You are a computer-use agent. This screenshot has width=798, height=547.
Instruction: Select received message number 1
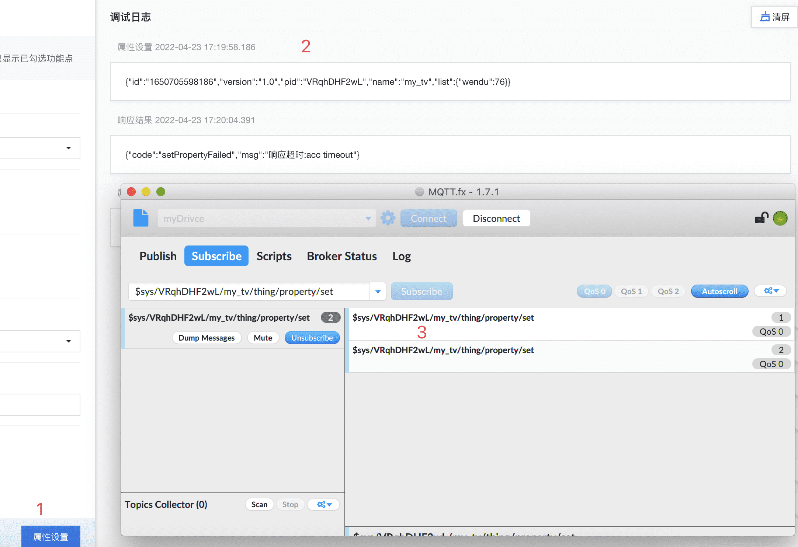[x=571, y=324]
